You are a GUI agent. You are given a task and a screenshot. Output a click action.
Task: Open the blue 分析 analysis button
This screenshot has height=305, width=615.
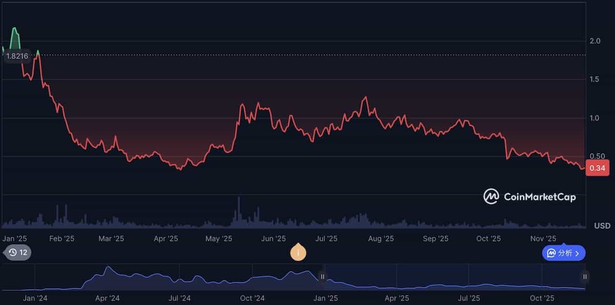click(x=563, y=253)
